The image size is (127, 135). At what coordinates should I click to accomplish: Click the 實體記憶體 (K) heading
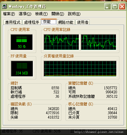(x=81, y=83)
